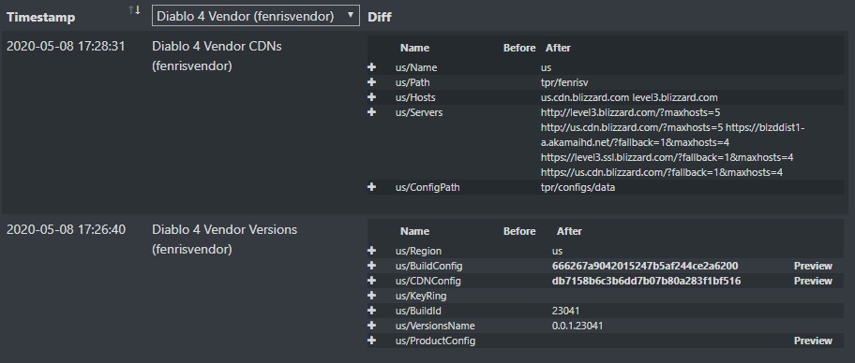Click the us/Servers row label
Screen dimensions: 855x363
point(419,112)
